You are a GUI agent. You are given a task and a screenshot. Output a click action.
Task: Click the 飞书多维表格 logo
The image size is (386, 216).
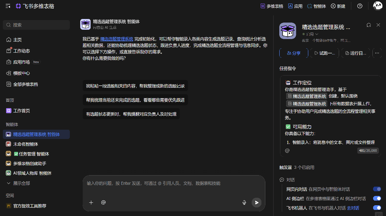click(35, 6)
